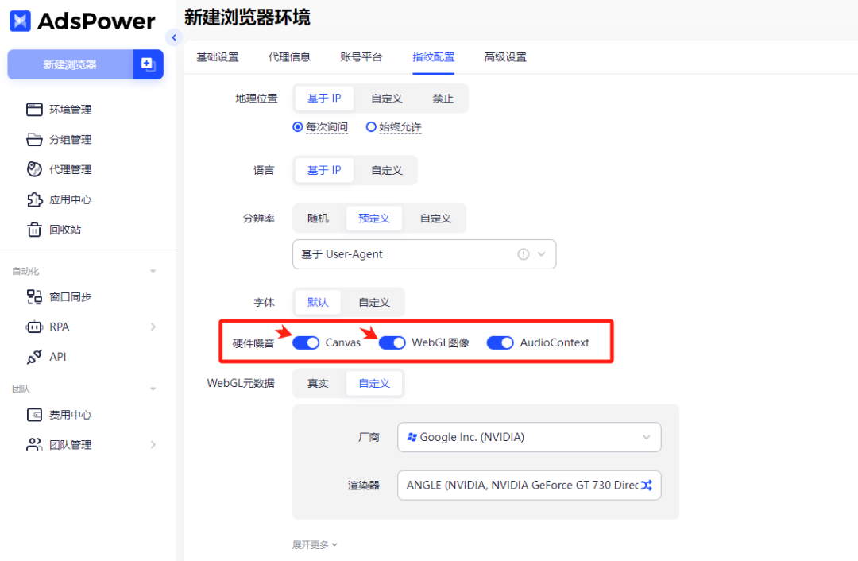Screen dimensions: 858x561
Task: Toggle the WebGL图像 noise switch
Action: [392, 342]
